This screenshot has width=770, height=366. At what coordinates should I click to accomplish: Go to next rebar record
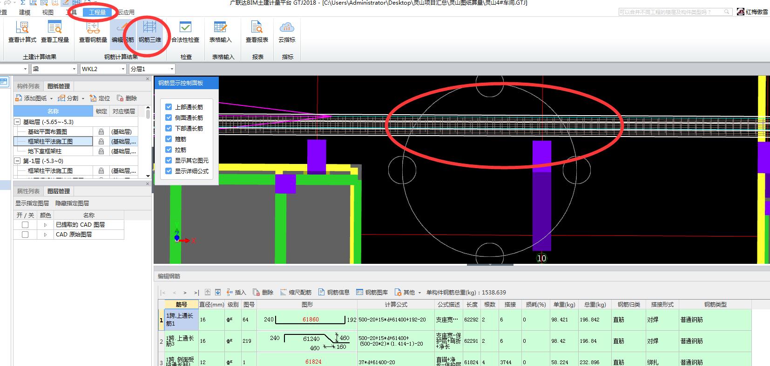point(185,293)
